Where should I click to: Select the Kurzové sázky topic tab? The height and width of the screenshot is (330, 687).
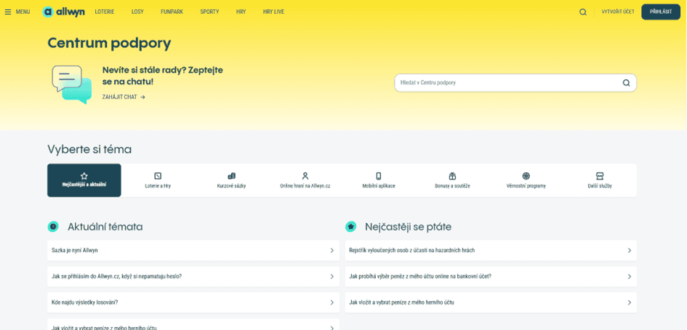[x=232, y=180]
